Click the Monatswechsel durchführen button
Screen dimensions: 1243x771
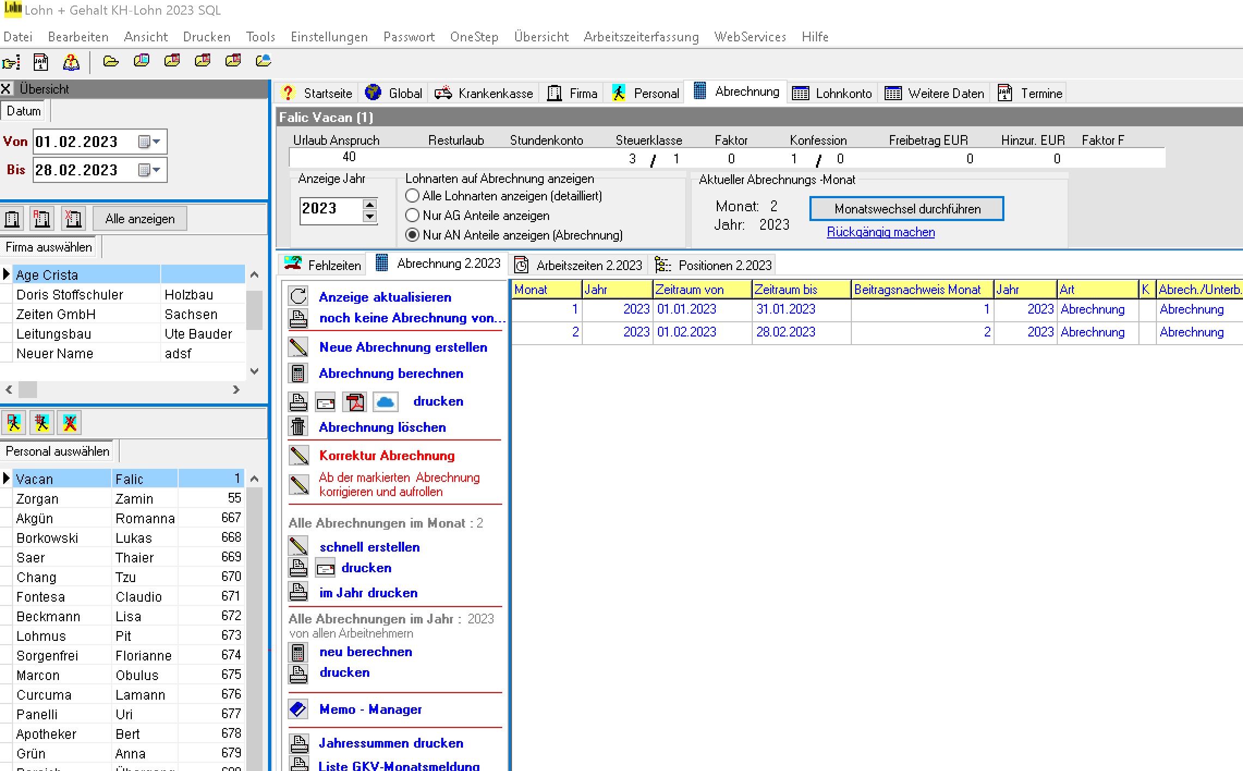click(x=906, y=209)
